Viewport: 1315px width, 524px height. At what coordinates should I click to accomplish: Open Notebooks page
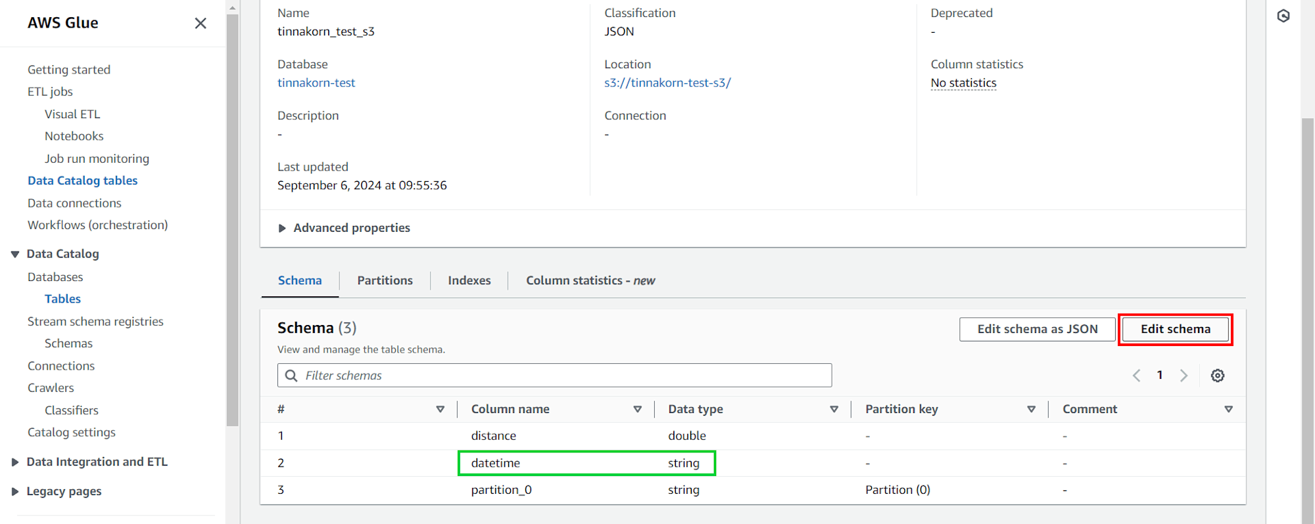click(74, 136)
